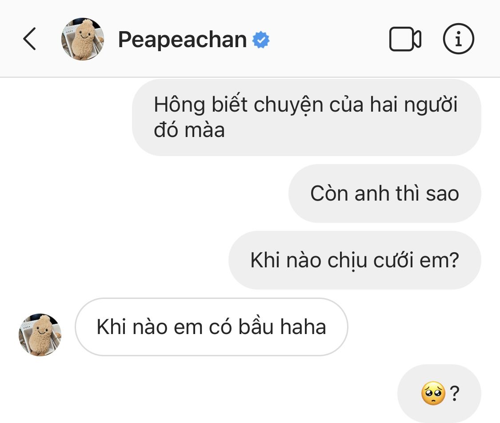
Task: Click the word "người" in the first message
Action: (x=431, y=105)
